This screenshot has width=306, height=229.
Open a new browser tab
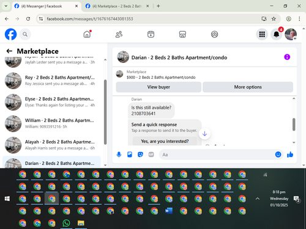[x=159, y=6]
